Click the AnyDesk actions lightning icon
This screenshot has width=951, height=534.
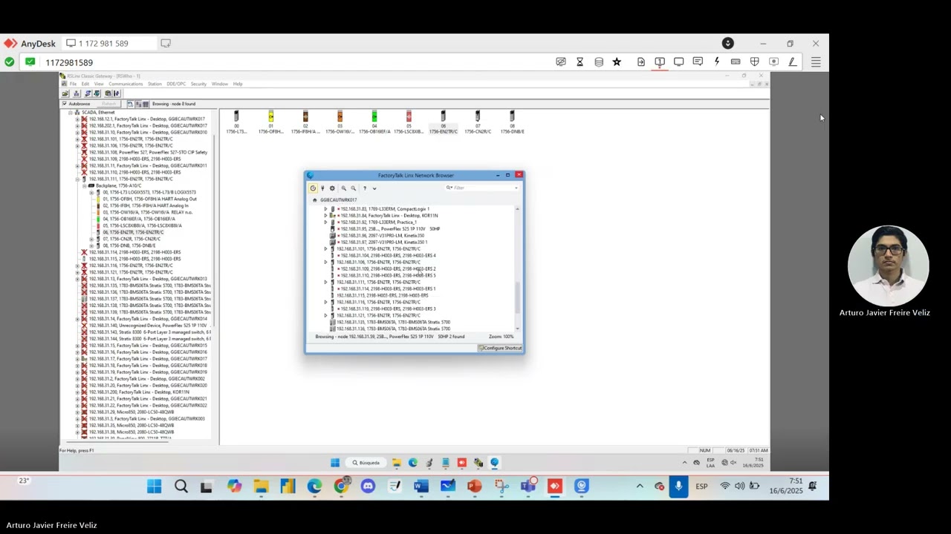(717, 62)
